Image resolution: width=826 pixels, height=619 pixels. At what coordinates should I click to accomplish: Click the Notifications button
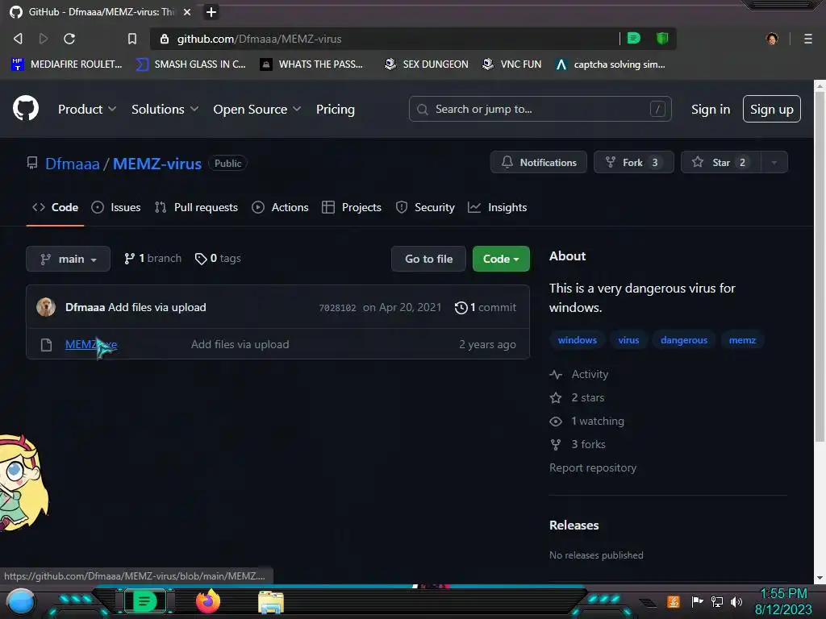(x=538, y=162)
